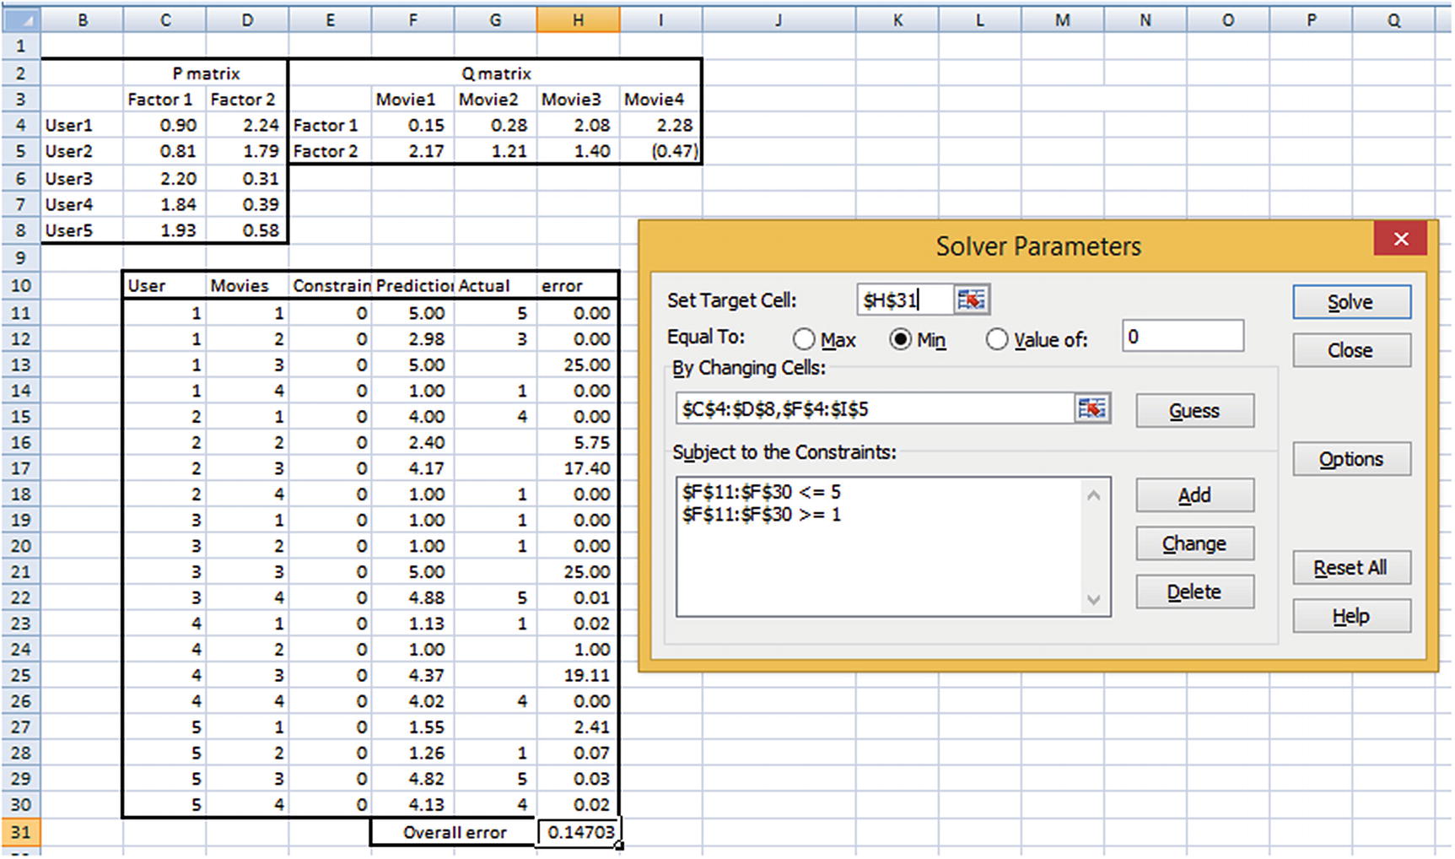Screen dimensions: 1455x859
Task: Close the Solver Parameters dialog with X
Action: pos(1400,240)
